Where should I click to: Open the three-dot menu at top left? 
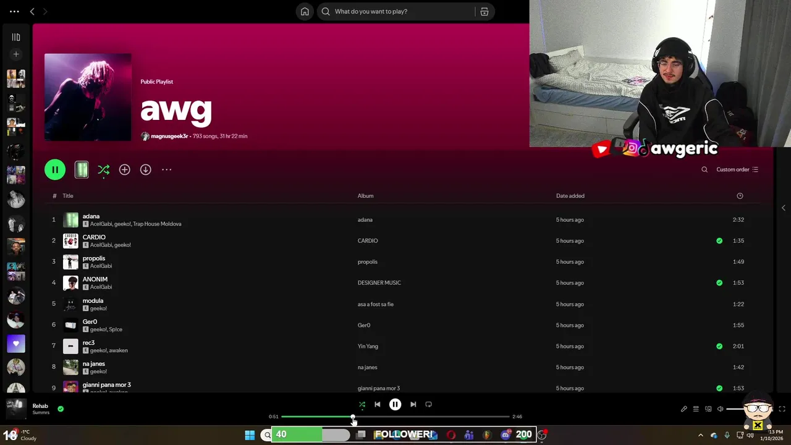pyautogui.click(x=14, y=11)
